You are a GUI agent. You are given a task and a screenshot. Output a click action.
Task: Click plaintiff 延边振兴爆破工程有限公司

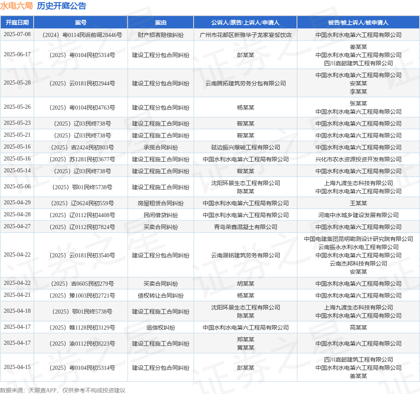tap(245, 147)
